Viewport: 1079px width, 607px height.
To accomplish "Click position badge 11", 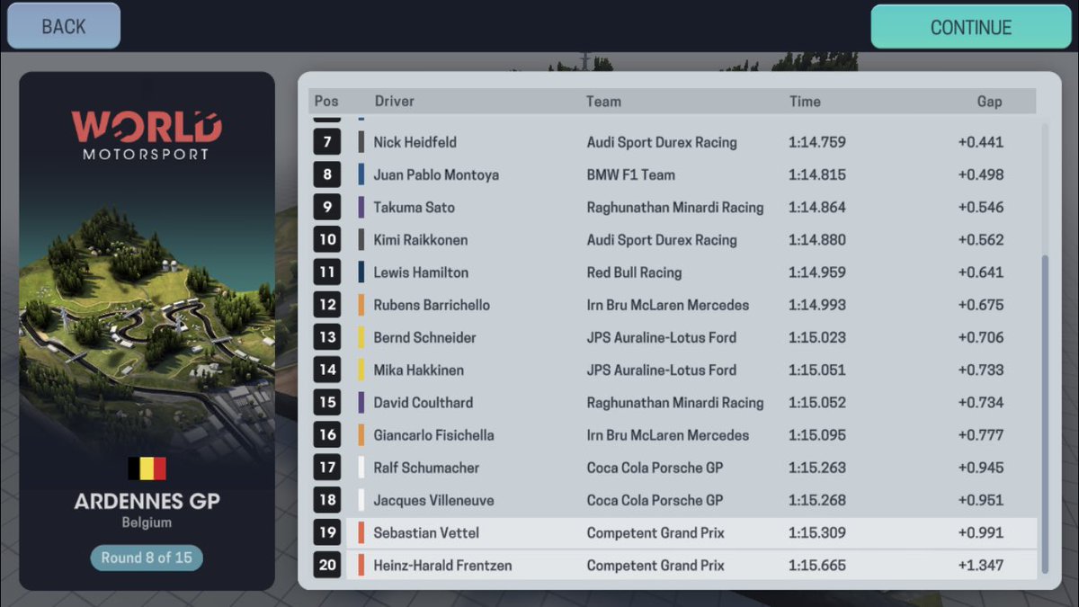I will pyautogui.click(x=327, y=272).
